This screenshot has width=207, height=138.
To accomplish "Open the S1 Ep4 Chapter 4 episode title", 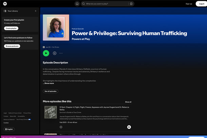I will tap(94, 108).
